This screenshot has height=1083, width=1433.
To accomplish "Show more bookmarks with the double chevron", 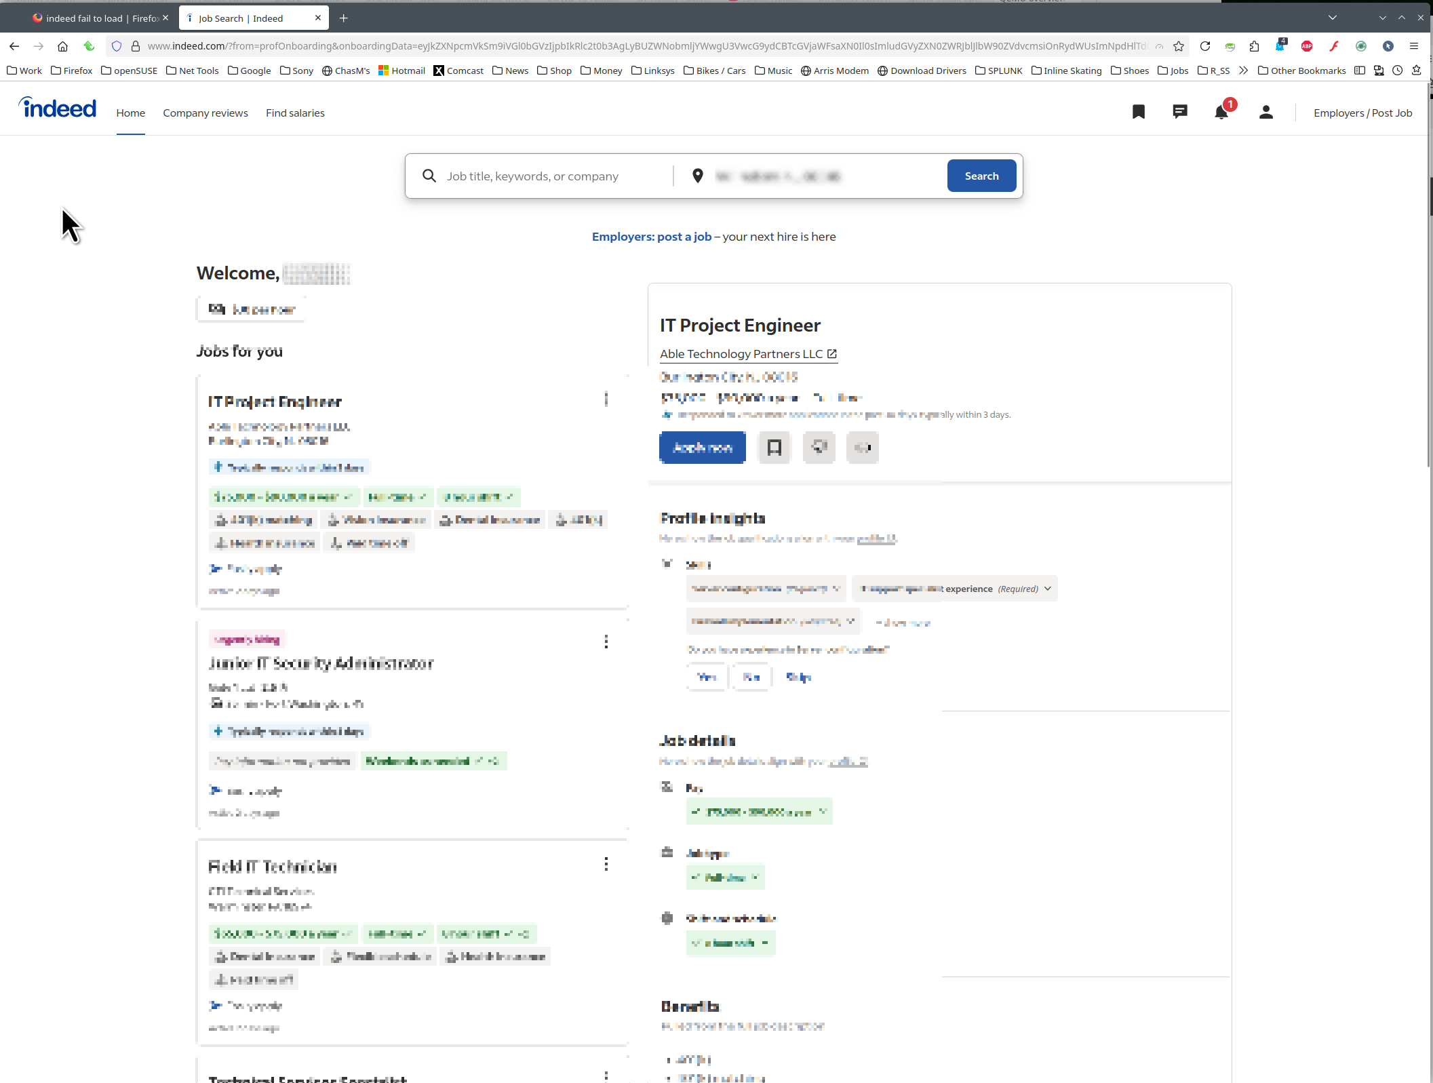I will point(1243,71).
